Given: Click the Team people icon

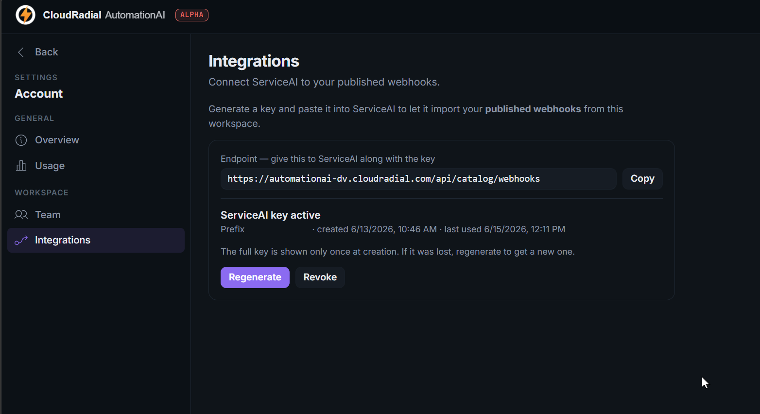Looking at the screenshot, I should [x=21, y=215].
